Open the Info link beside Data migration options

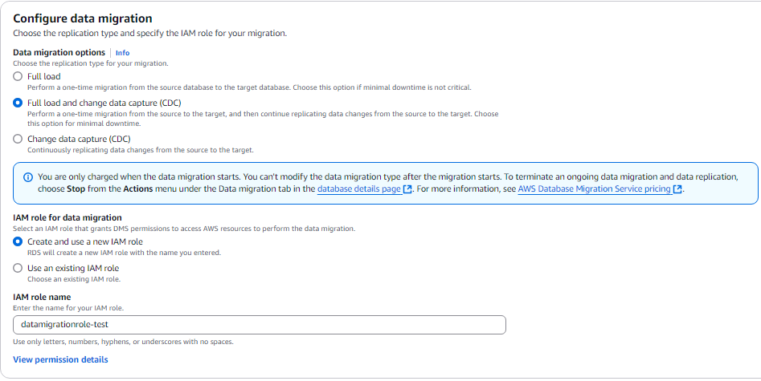(122, 53)
